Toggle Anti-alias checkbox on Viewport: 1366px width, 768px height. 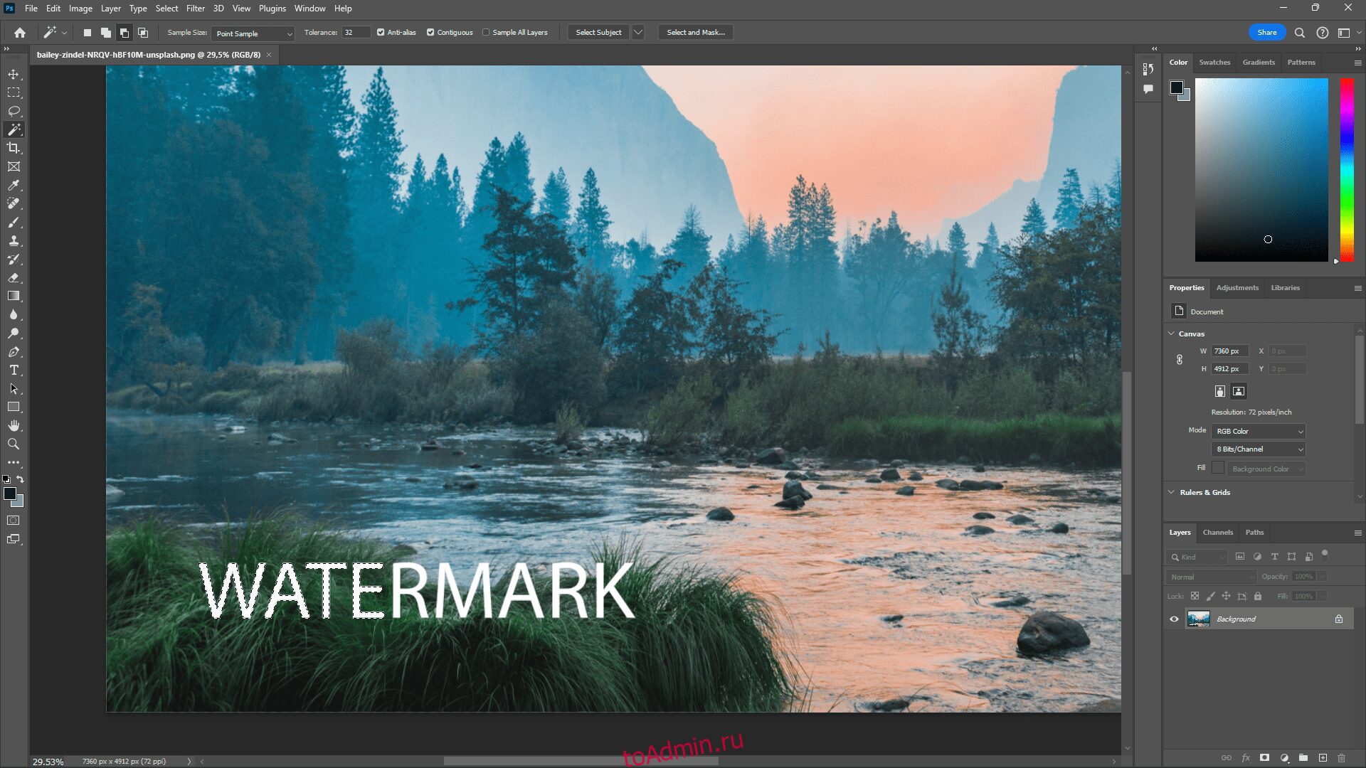380,32
